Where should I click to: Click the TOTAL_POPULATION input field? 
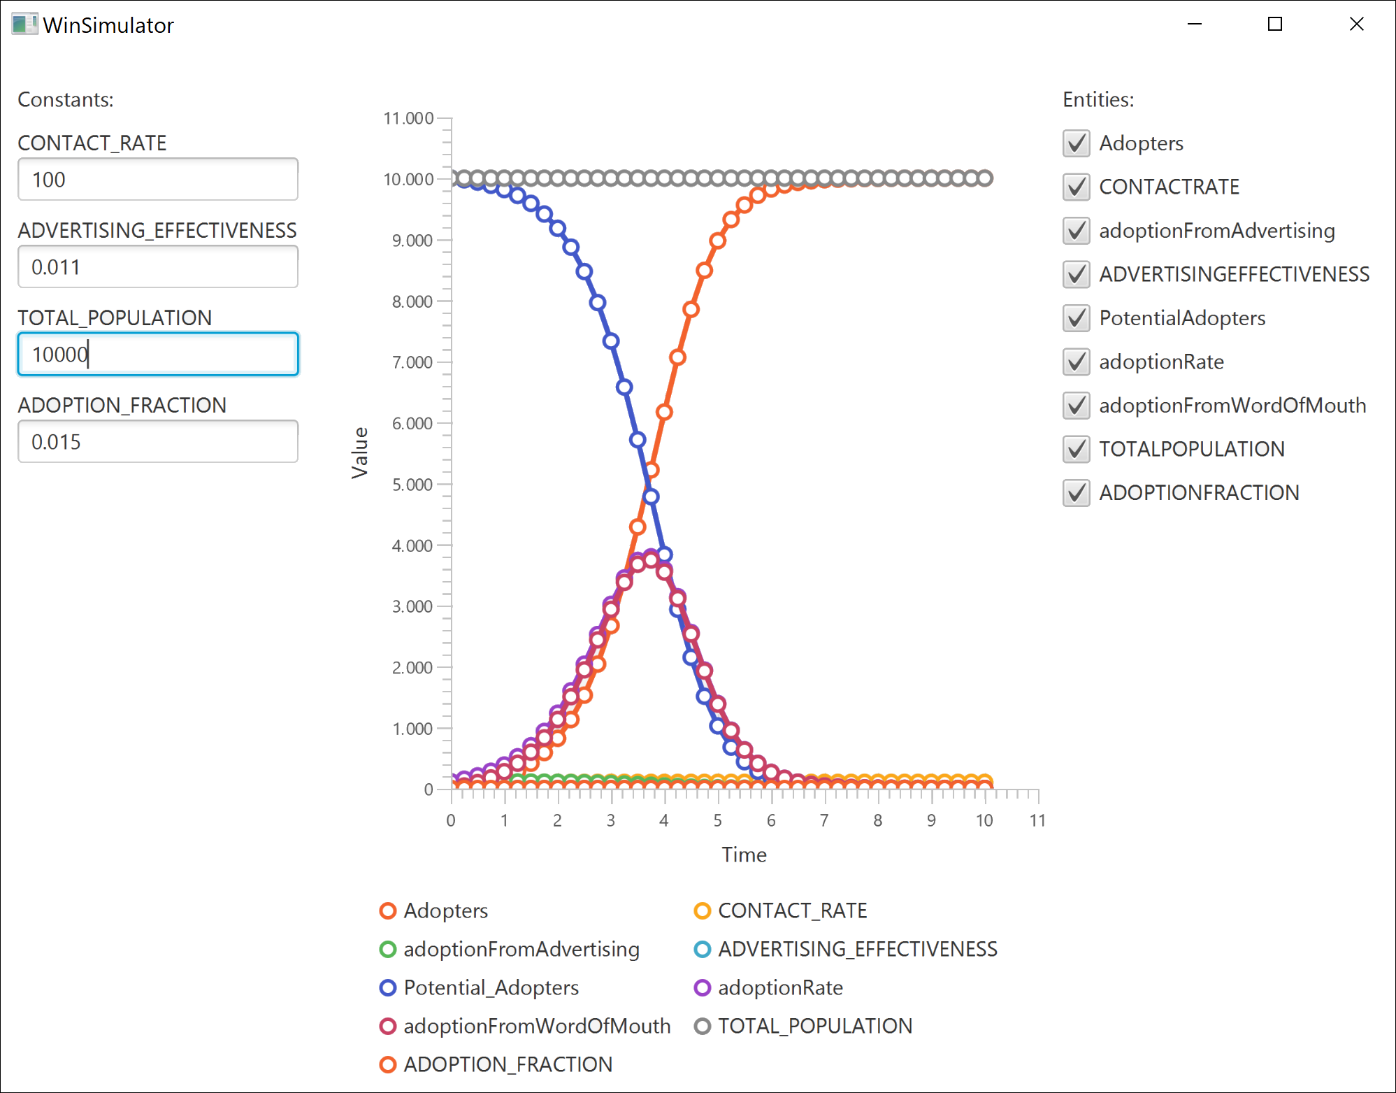pos(158,355)
